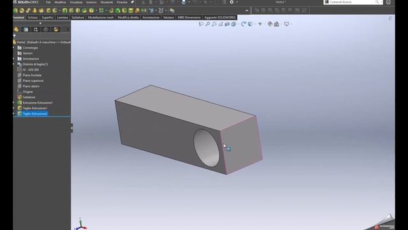Select the circular hole on the model
Viewport: 408px width, 230px height.
(x=207, y=148)
